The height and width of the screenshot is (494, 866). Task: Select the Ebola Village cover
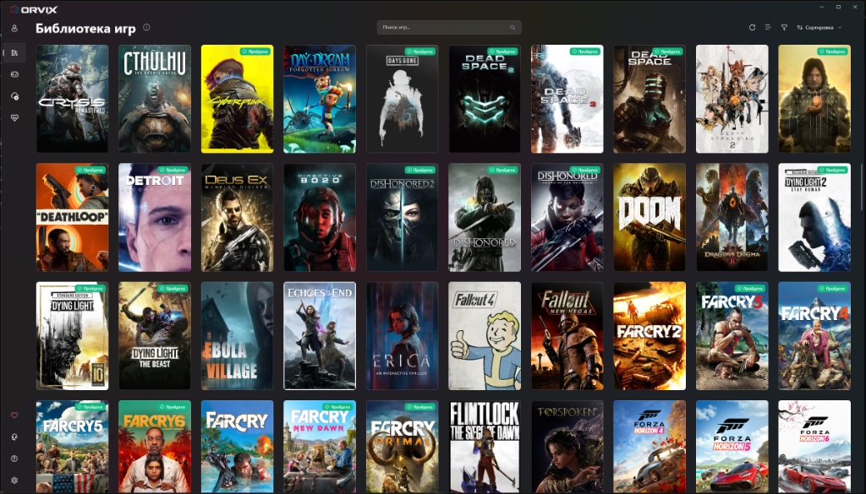tap(237, 336)
